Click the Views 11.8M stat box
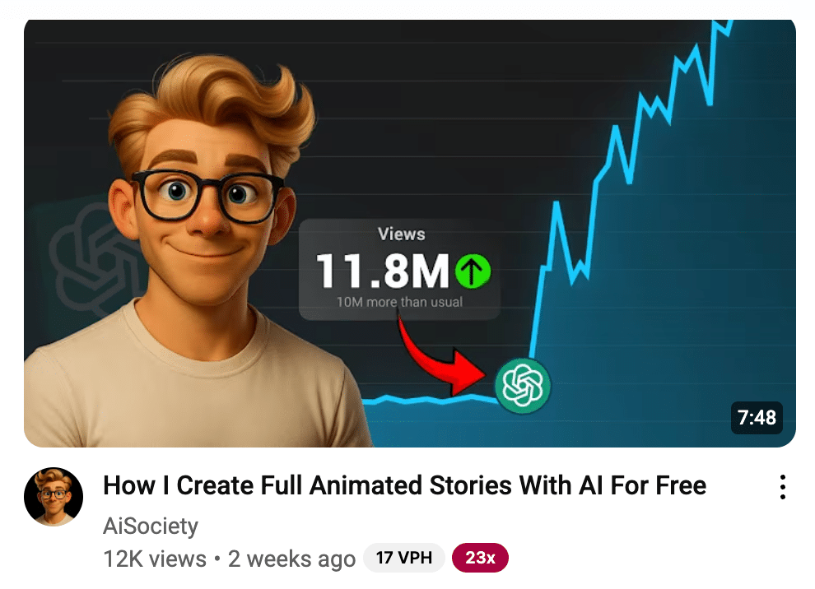The width and height of the screenshot is (815, 589). coord(399,269)
